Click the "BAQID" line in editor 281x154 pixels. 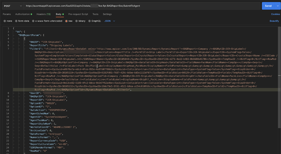coord(46,42)
